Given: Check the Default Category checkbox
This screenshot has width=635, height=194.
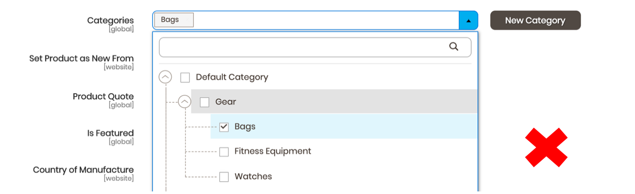Looking at the screenshot, I should click(185, 78).
